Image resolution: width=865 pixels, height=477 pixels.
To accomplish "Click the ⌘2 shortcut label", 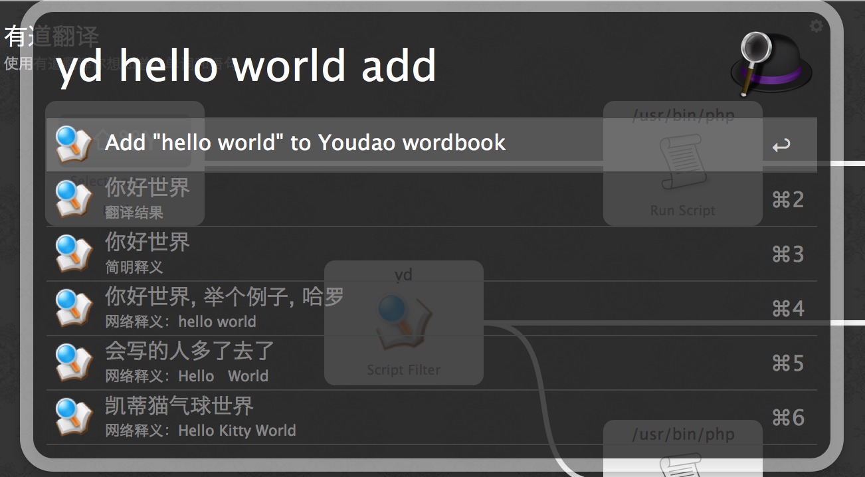I will [x=788, y=199].
